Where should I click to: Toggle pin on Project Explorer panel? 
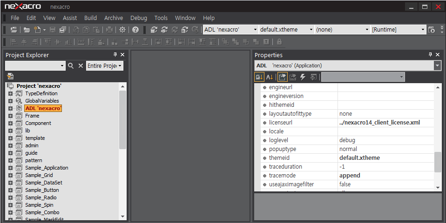tap(115, 54)
